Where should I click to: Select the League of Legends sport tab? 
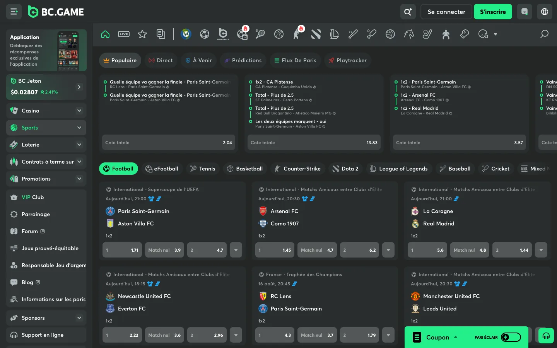point(399,169)
